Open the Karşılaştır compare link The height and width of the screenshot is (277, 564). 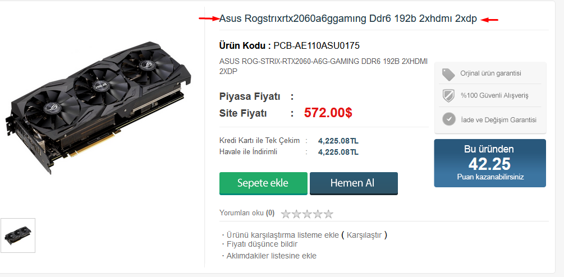(364, 236)
